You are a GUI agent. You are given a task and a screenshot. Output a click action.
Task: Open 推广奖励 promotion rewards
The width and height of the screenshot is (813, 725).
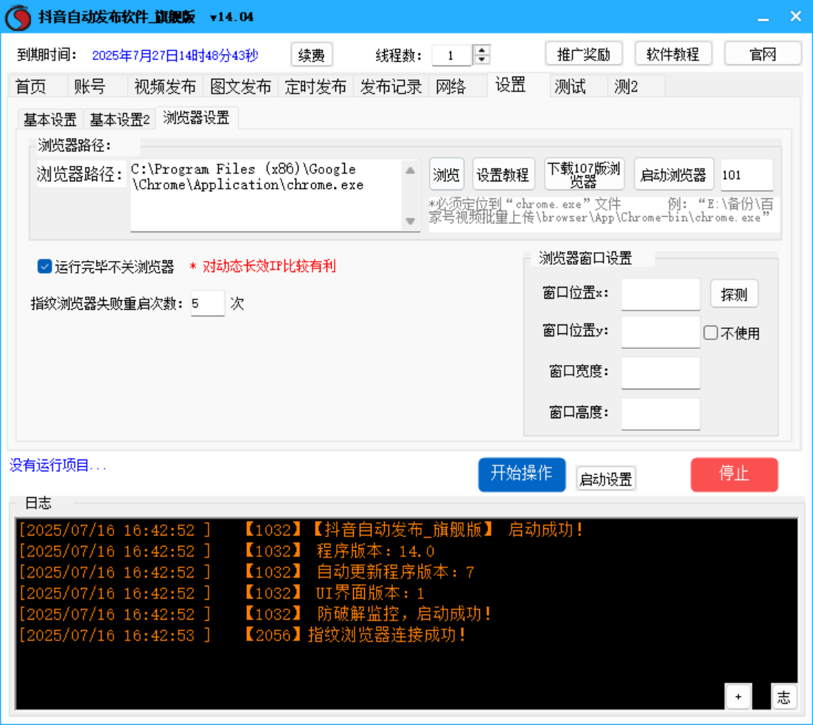tap(584, 54)
